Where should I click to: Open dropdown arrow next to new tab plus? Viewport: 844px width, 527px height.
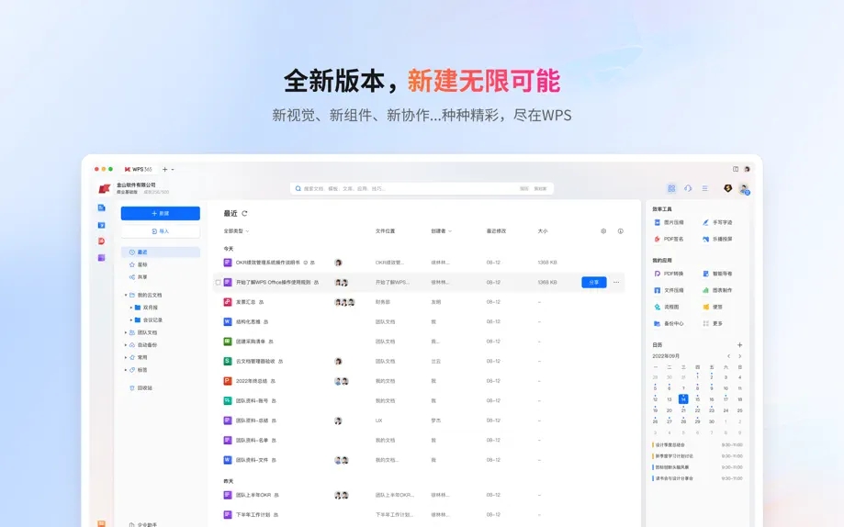173,170
